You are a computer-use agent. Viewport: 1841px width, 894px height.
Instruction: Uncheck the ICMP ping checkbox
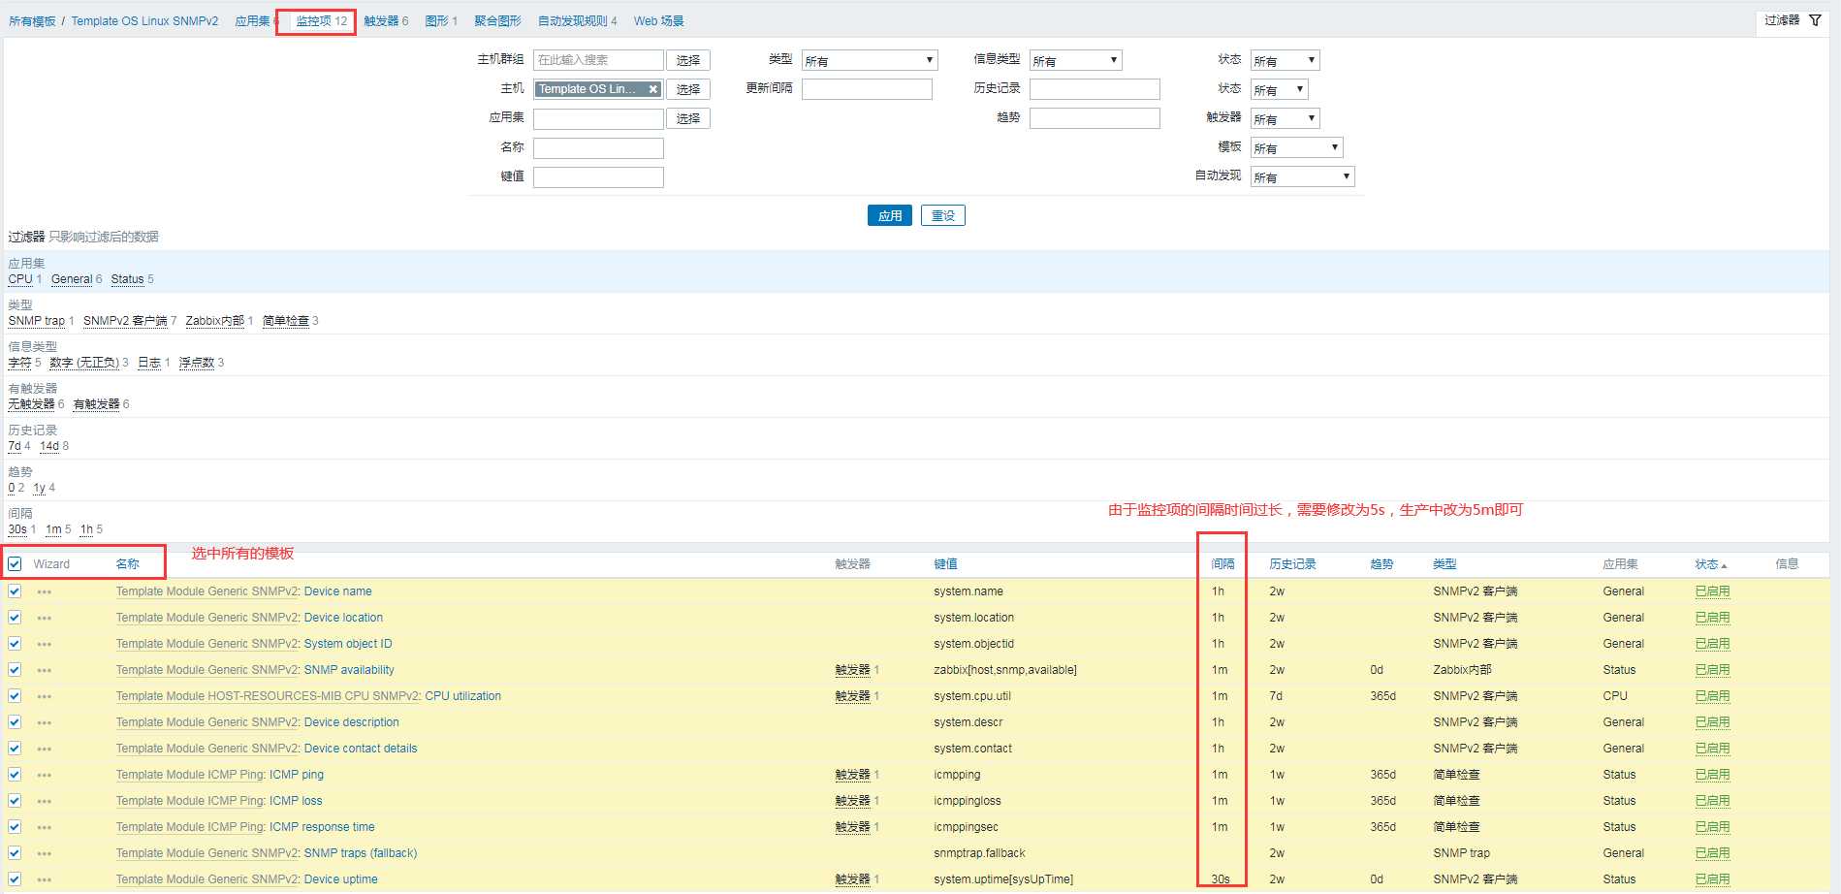coord(15,774)
